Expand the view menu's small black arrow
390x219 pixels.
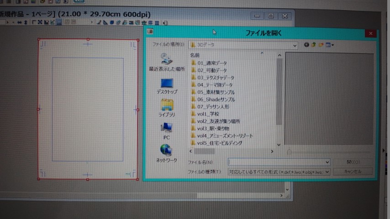click(x=333, y=45)
